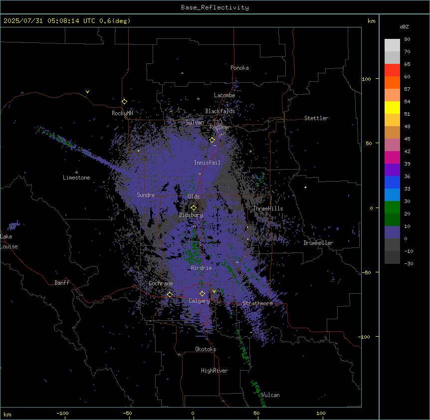Viewport: 430px width, 420px height.
Task: Click the blue 36 dBZ legend swatch
Action: point(392,182)
